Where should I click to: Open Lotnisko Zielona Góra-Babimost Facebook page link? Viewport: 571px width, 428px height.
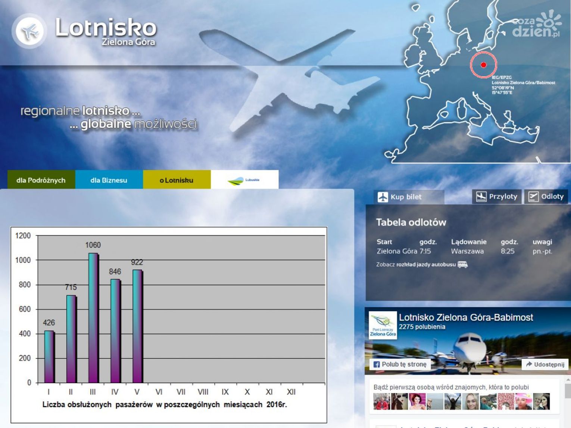tap(466, 317)
